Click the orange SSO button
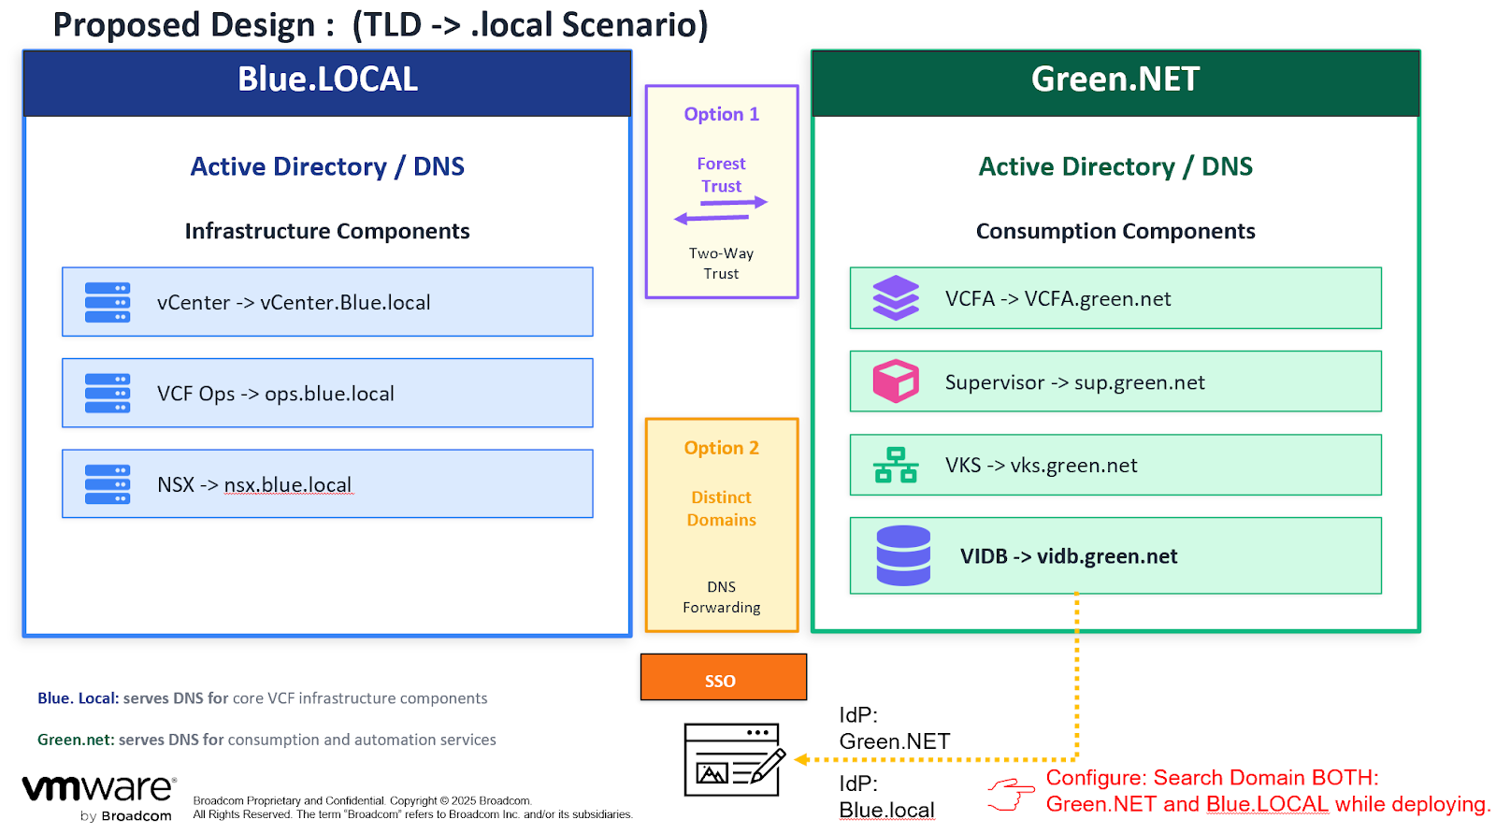 pyautogui.click(x=723, y=678)
